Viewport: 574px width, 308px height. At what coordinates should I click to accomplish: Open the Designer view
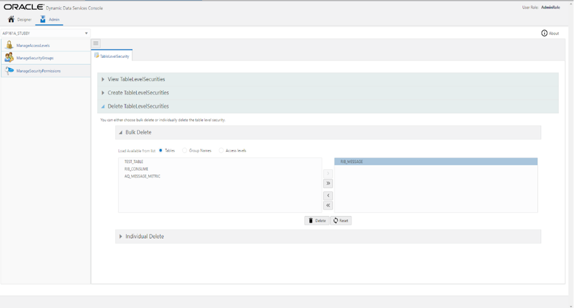[x=19, y=19]
